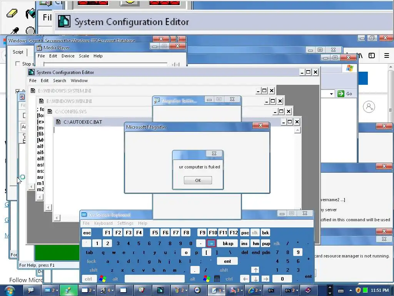
Task: Open the Internet Explorer taskbar group
Action: point(254,290)
